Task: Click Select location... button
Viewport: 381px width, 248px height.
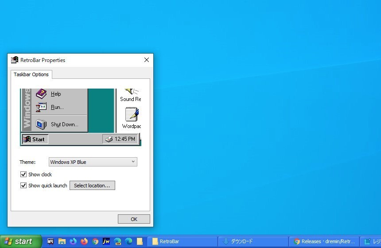Action: click(92, 186)
